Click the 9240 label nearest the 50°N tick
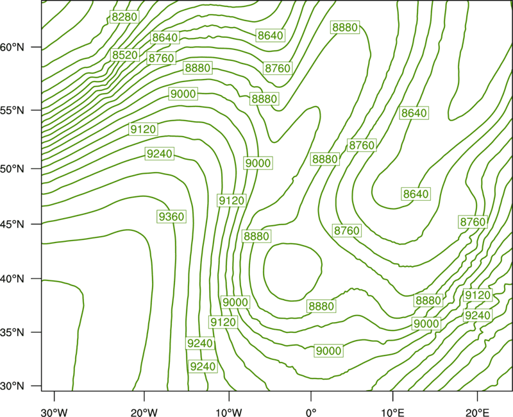This screenshot has width=513, height=417. (159, 153)
